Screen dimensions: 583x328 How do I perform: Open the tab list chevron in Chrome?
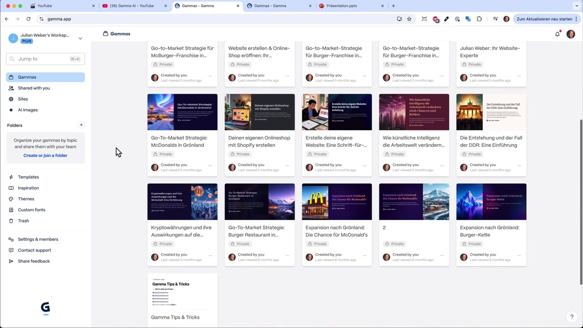(577, 6)
